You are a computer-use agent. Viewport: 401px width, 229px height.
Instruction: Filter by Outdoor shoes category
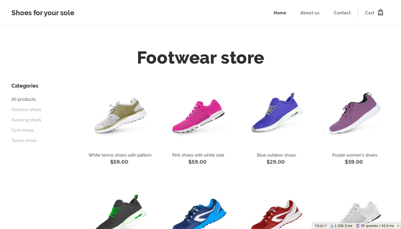click(x=26, y=109)
